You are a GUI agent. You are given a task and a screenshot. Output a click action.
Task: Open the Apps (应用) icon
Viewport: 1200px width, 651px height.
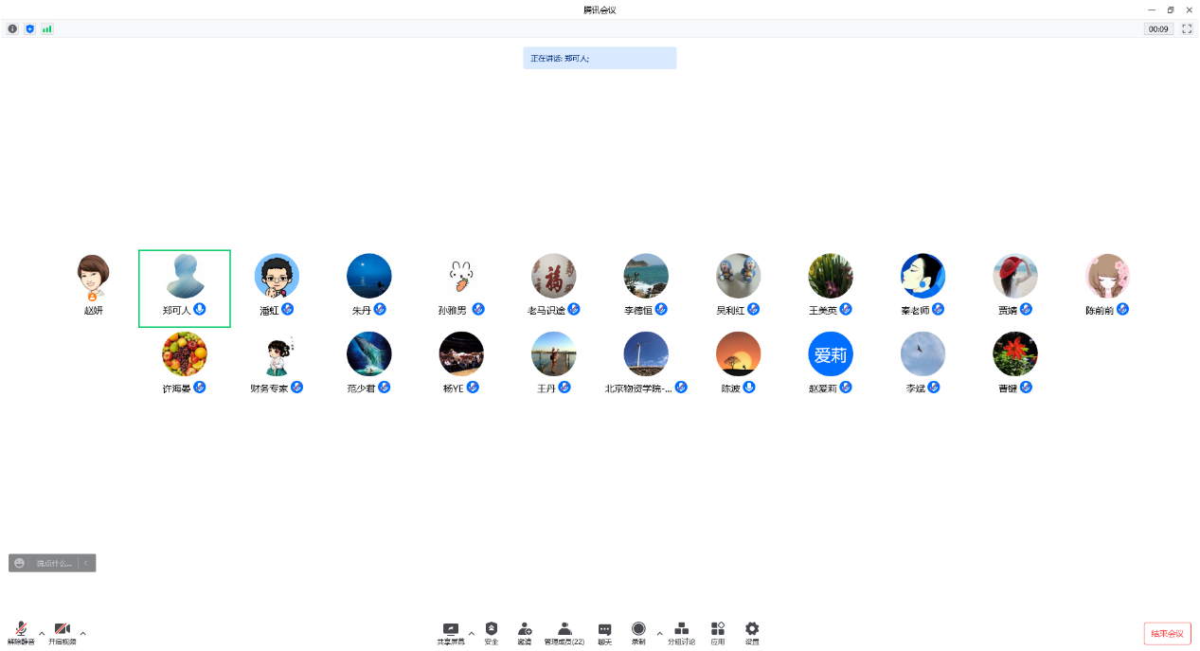pyautogui.click(x=718, y=632)
